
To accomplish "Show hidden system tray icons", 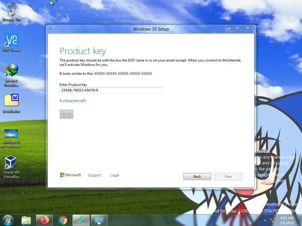I will pos(265,220).
